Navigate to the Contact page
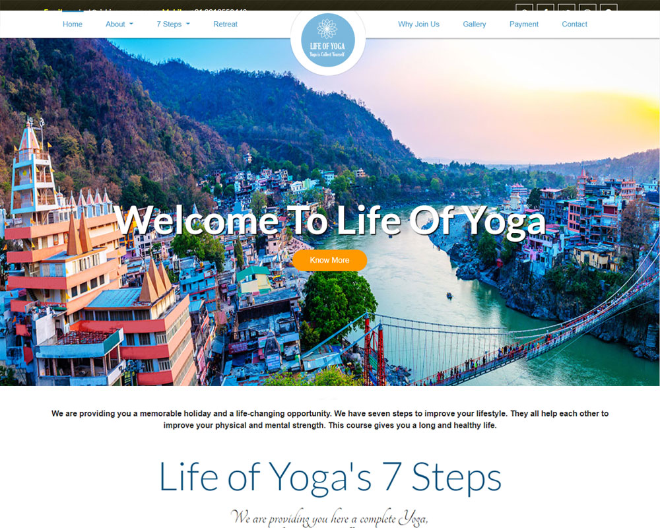Screen dimensions: 660x528 (x=575, y=24)
